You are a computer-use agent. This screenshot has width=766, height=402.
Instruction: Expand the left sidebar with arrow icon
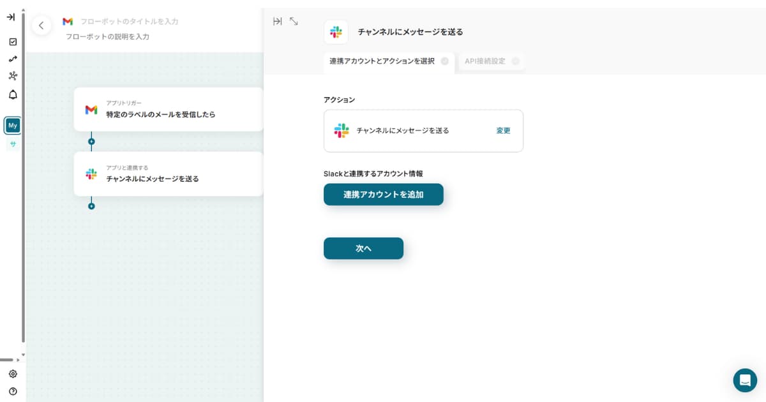[11, 17]
